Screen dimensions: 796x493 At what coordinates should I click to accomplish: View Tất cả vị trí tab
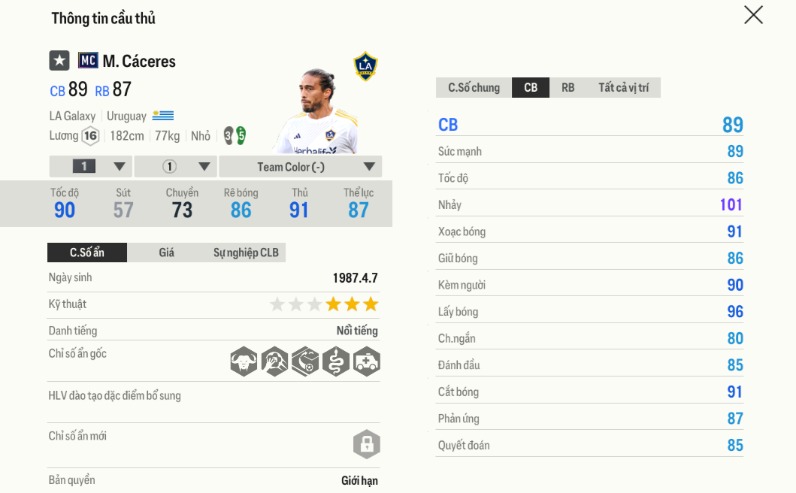623,88
